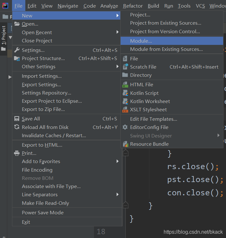Click the Kotlin Script file icon
Image resolution: width=226 pixels, height=238 pixels.
pos(125,93)
